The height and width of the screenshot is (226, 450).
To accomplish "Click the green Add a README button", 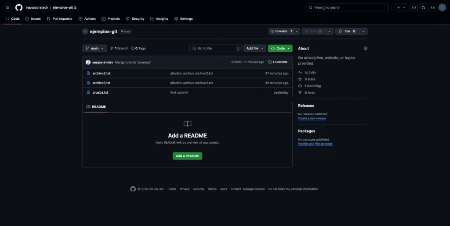I will (x=187, y=156).
